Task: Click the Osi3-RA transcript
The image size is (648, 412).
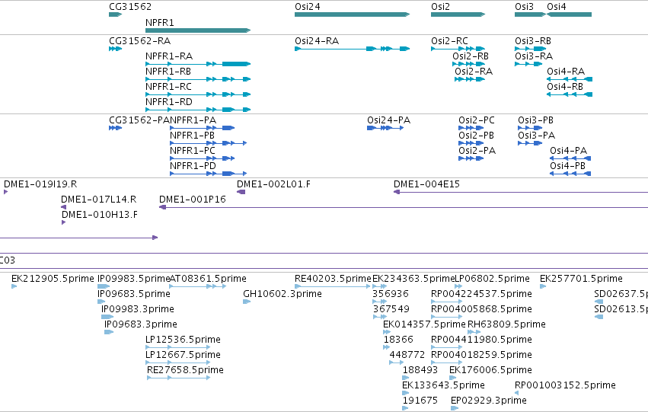Action: (528, 64)
